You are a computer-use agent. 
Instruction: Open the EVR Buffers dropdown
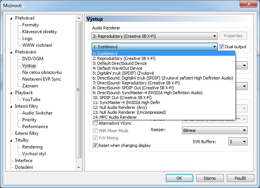coord(238,141)
